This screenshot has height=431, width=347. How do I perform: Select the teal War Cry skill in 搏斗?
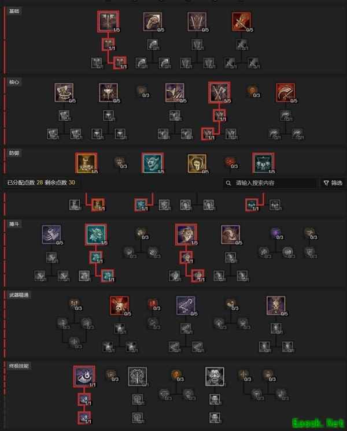coord(96,234)
